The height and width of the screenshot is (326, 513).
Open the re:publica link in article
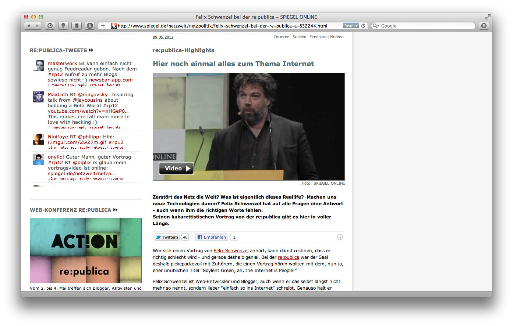(x=289, y=257)
